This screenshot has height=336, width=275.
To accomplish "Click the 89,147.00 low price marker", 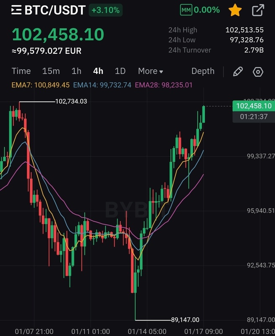I will pos(185,320).
